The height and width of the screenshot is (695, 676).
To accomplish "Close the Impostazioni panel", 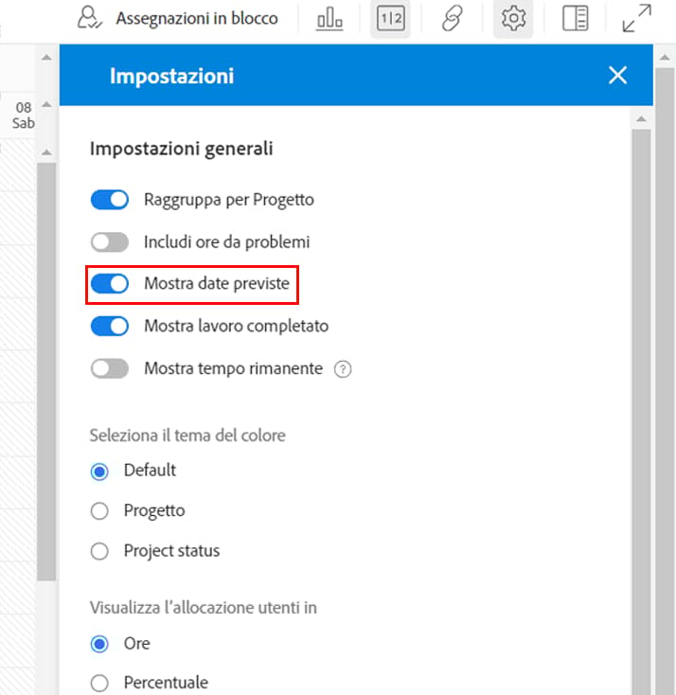I will click(x=617, y=75).
